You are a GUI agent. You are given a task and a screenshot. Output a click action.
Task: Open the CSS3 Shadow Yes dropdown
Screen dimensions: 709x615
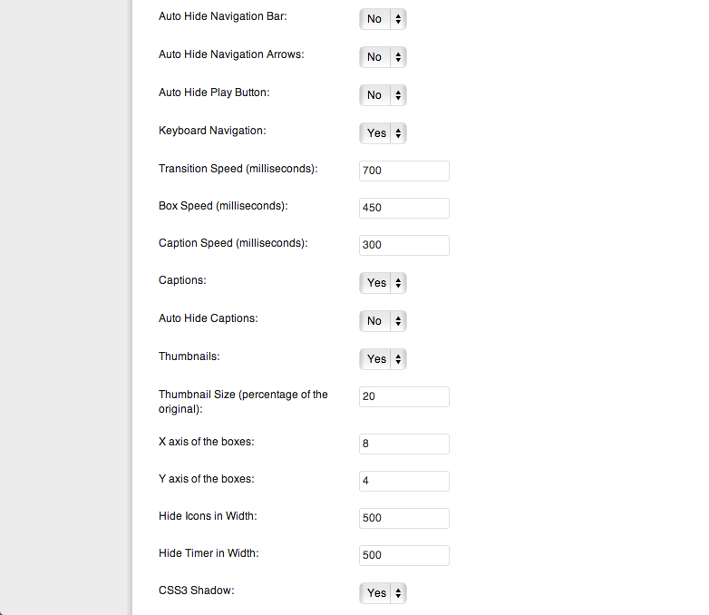[383, 593]
